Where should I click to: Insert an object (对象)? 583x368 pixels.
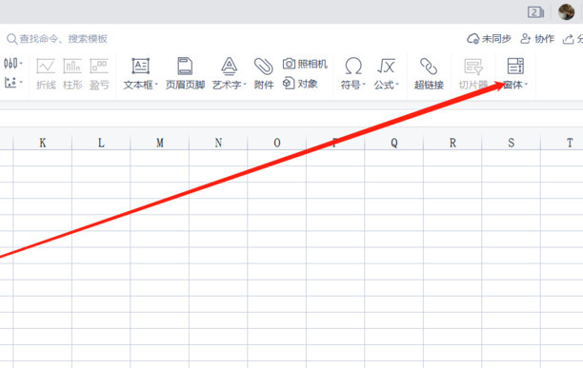tap(300, 84)
